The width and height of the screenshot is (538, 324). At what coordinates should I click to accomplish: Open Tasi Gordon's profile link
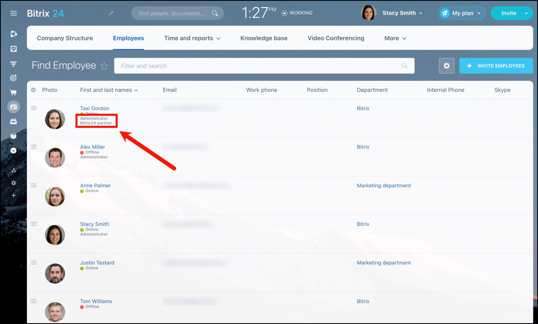95,108
